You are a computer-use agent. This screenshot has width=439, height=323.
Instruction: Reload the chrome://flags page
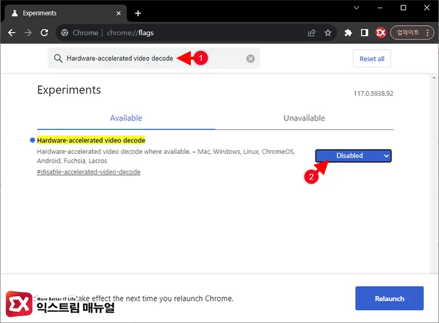pos(44,33)
